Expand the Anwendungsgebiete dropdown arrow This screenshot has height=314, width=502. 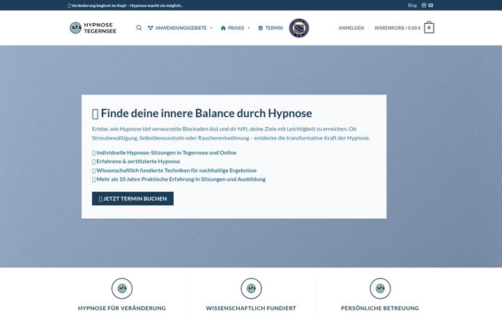pos(211,28)
